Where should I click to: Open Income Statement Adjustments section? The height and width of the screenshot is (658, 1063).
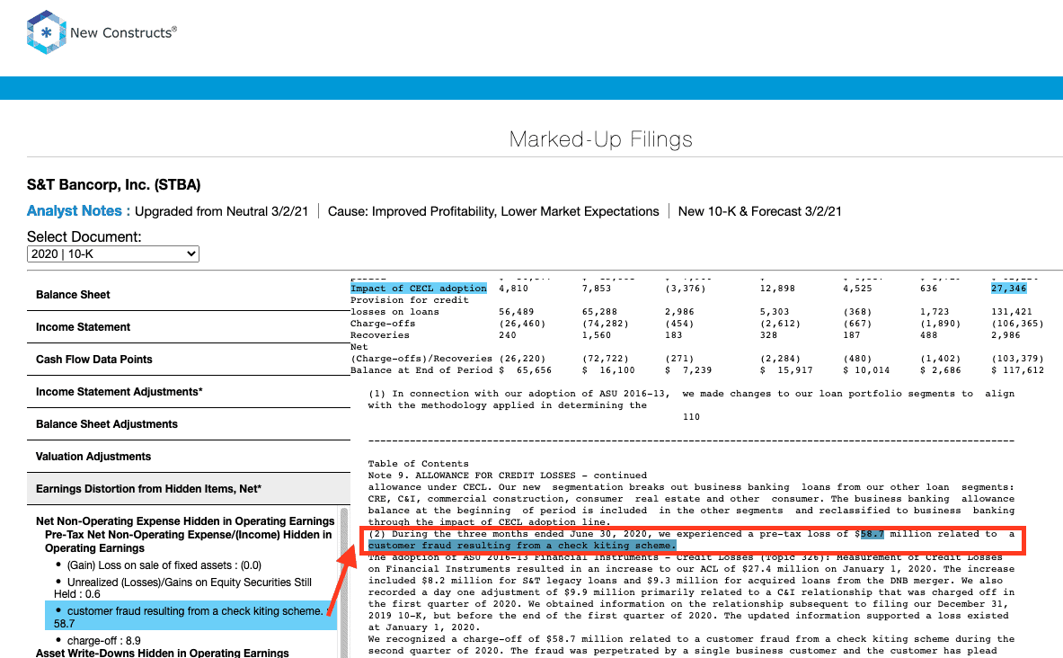click(x=189, y=391)
